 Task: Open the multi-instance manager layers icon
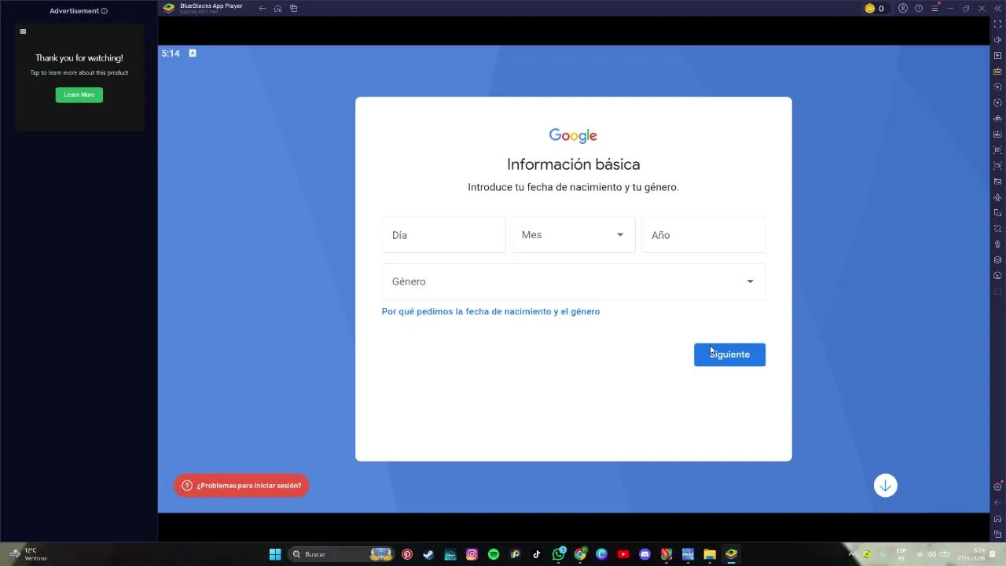(x=997, y=260)
